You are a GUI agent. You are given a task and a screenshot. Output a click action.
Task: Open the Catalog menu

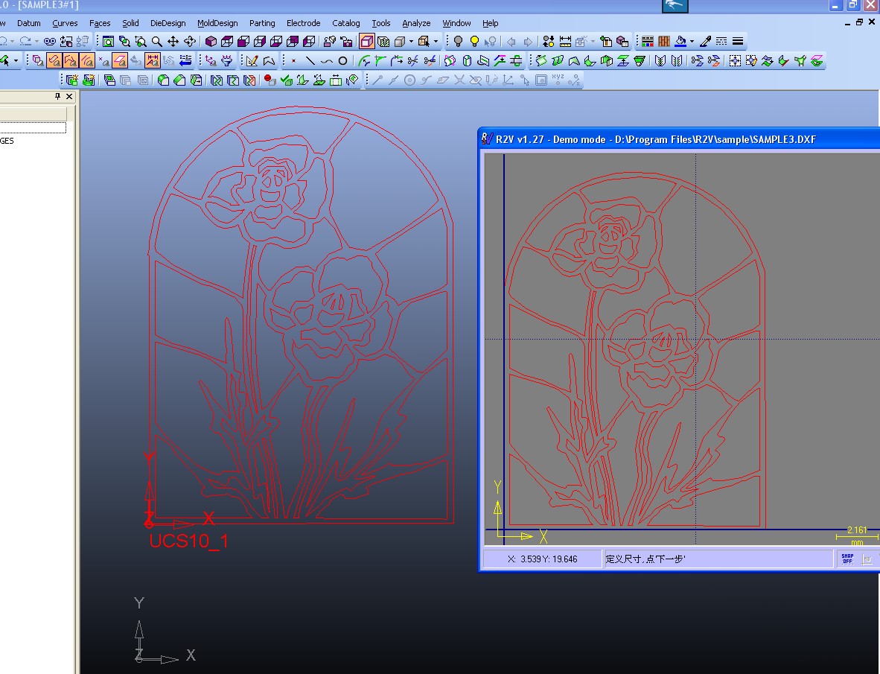pos(345,23)
